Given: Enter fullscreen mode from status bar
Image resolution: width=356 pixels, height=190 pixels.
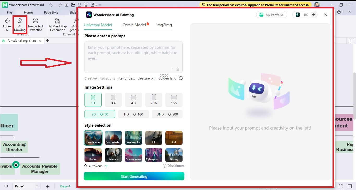Looking at the screenshot, I should click(x=341, y=186).
